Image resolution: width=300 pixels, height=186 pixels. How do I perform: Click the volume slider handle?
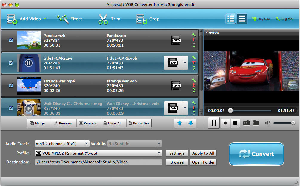[293, 123]
